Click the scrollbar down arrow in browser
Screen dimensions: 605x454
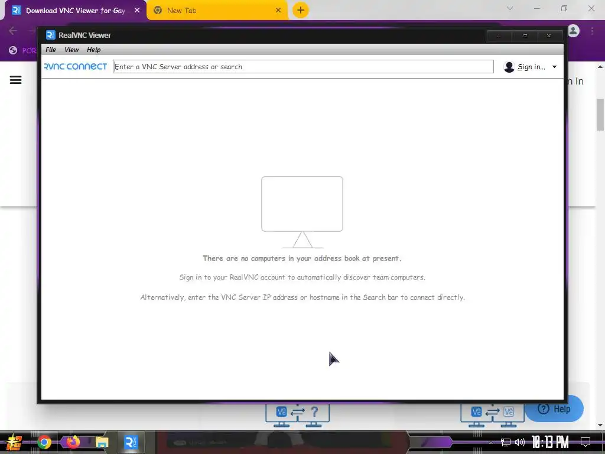tap(600, 425)
